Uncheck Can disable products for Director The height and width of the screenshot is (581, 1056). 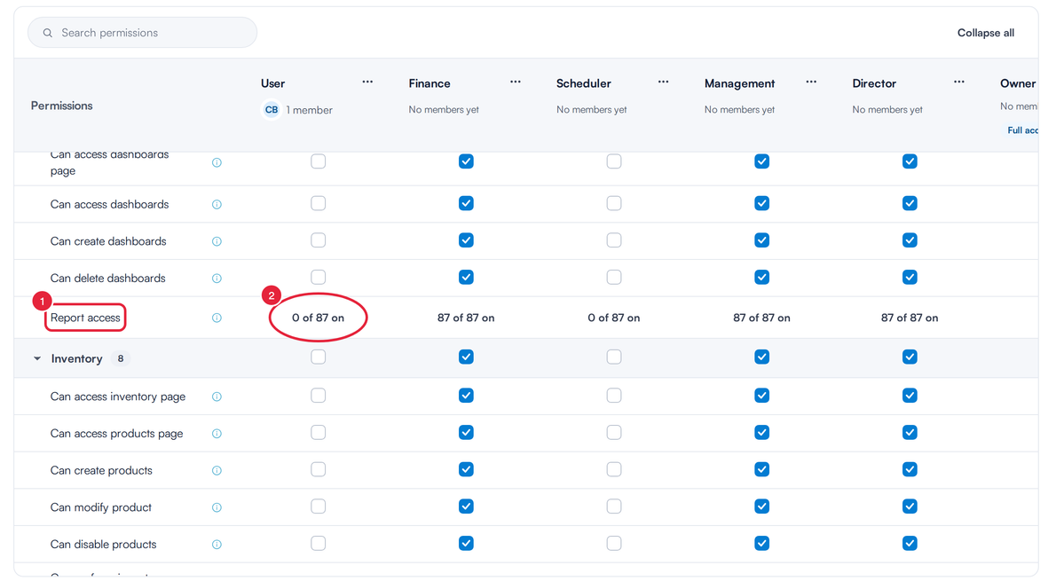tap(910, 543)
